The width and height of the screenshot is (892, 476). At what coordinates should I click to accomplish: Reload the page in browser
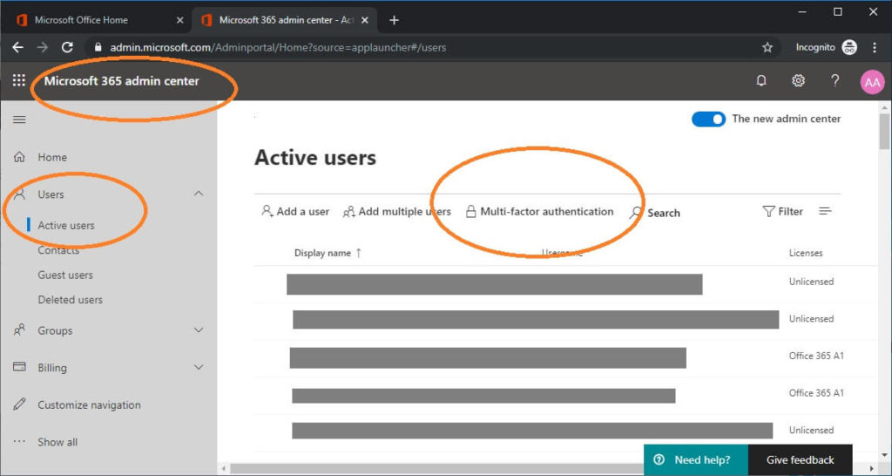[x=67, y=48]
